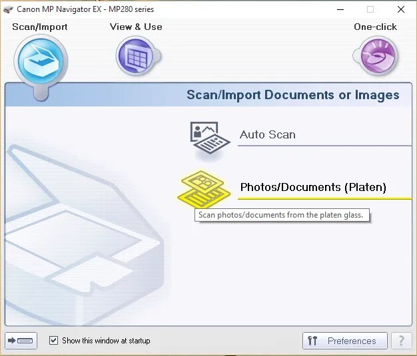Viewport: 417px width, 356px height.
Task: Uncheck Show this window at startup
Action: [x=53, y=340]
